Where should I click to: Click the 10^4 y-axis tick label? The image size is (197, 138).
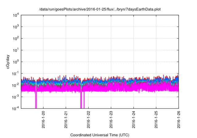(16, 15)
